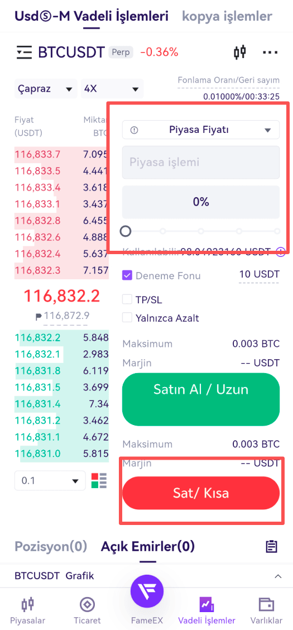Open the candlestick chart icon
Screen dimensions: 293x630
coord(239,52)
